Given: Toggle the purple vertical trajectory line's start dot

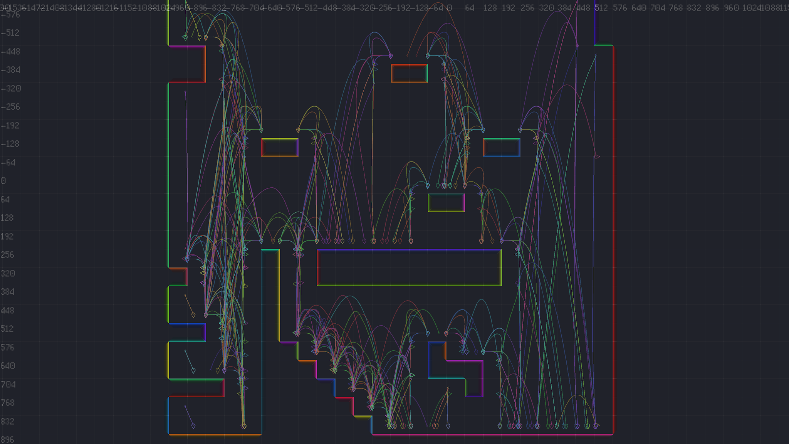Looking at the screenshot, I should click(x=186, y=91).
